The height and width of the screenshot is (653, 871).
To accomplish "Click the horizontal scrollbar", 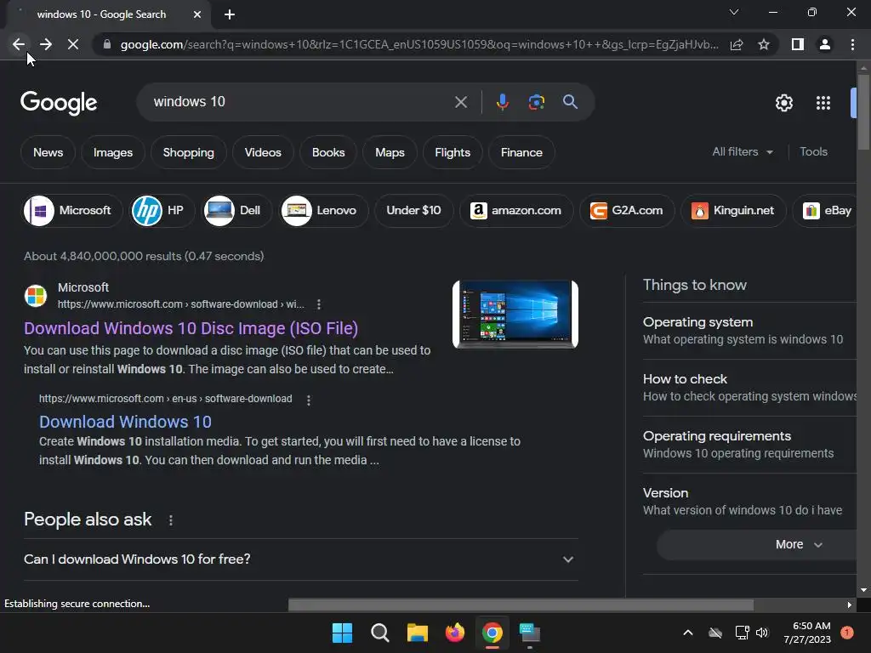I will tap(521, 605).
